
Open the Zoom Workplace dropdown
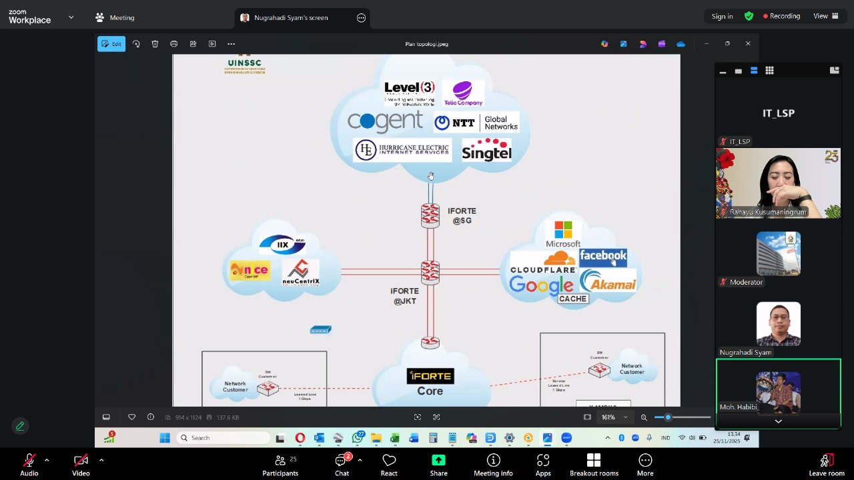[71, 17]
